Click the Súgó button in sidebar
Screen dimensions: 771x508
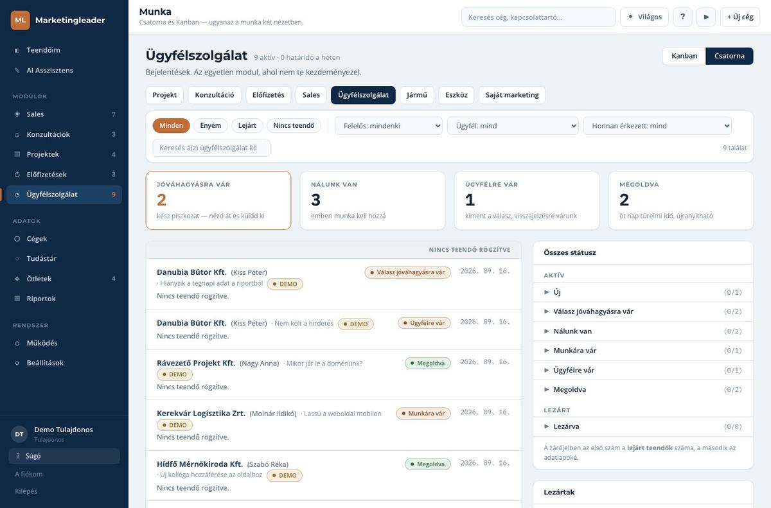point(64,456)
